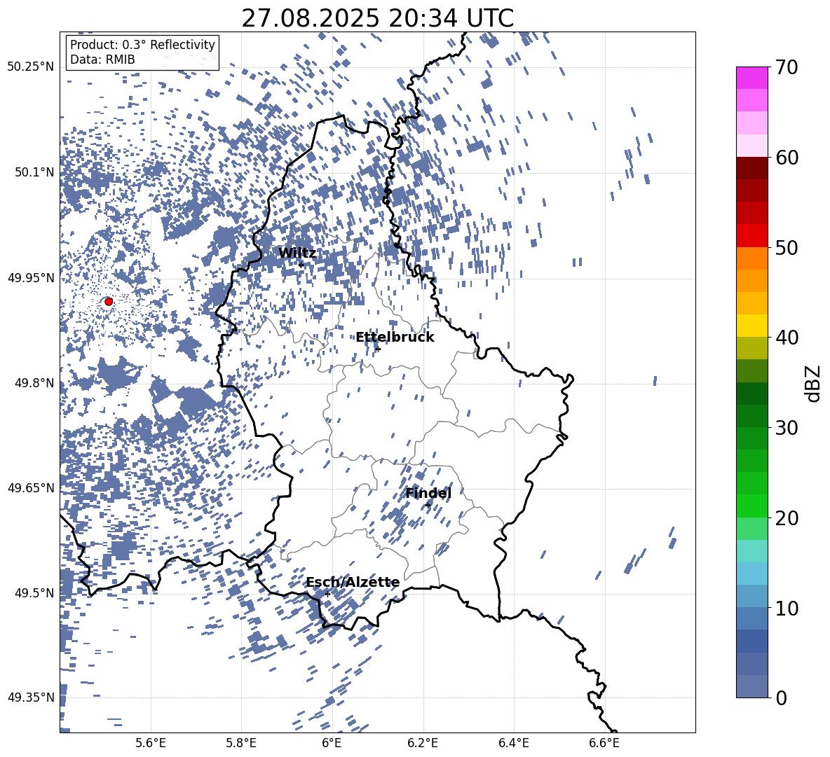Click the colorbar label 30
This screenshot has width=830, height=757.
[x=787, y=427]
